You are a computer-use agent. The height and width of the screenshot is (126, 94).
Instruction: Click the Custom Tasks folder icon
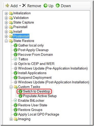16,87
